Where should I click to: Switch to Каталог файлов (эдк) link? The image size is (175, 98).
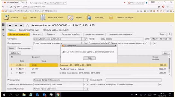coord(29,30)
